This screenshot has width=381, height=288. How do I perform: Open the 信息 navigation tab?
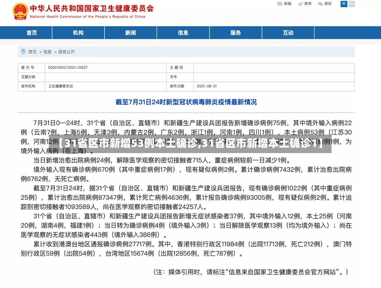(183, 33)
